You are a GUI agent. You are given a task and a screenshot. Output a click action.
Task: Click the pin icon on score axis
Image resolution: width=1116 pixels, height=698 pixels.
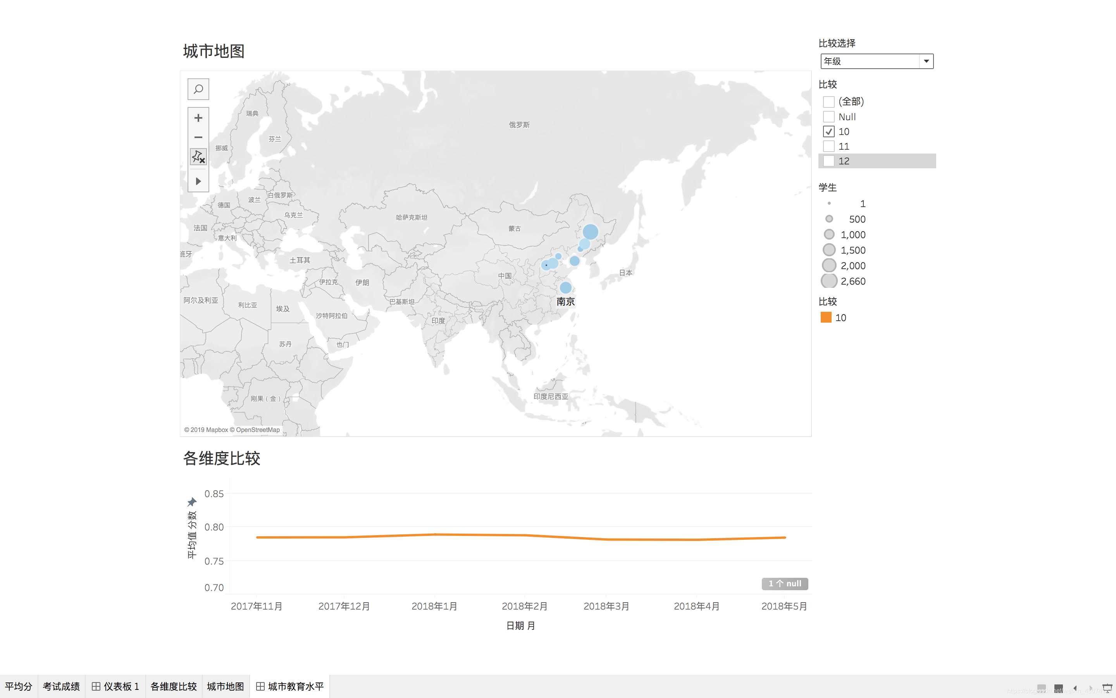click(192, 502)
